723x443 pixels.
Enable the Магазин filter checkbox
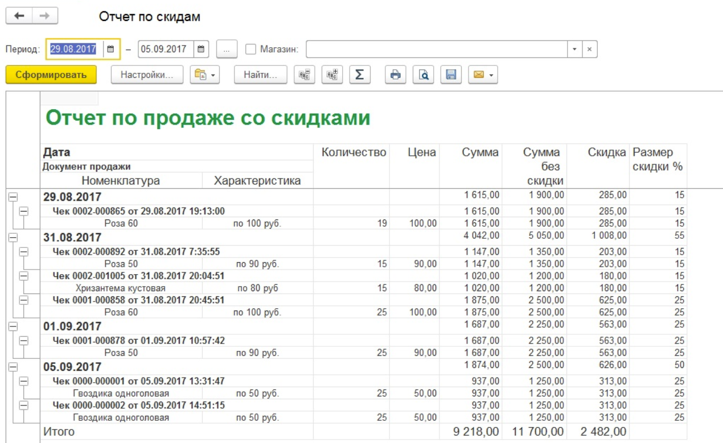tap(250, 49)
